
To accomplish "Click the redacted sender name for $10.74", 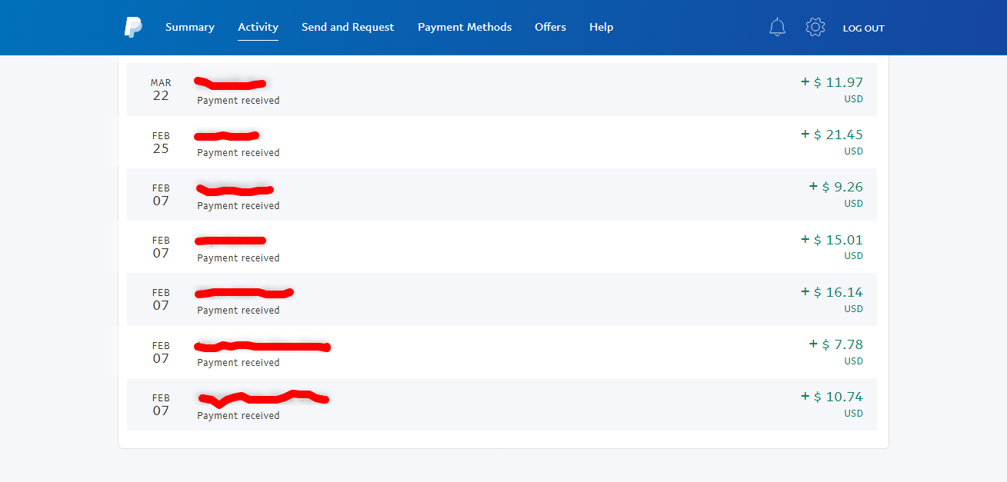I will [x=263, y=398].
